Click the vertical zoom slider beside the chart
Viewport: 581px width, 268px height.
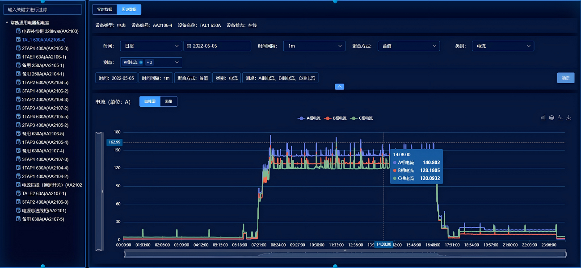(99, 191)
